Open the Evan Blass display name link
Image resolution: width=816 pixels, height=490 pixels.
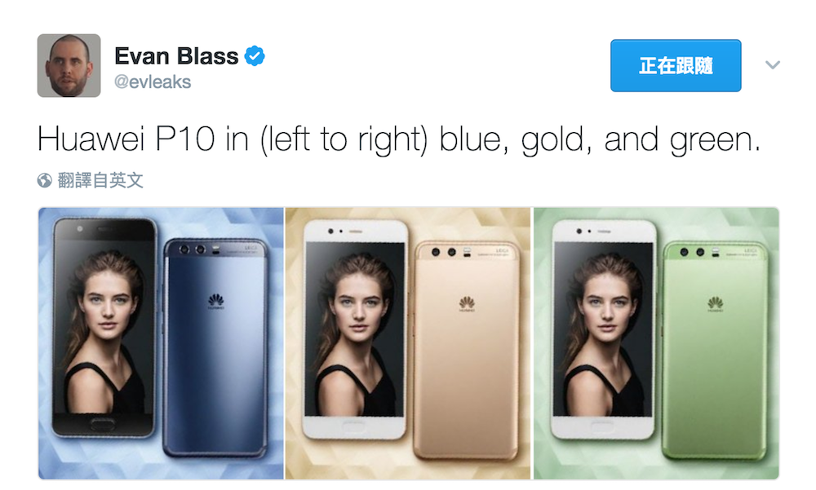176,56
